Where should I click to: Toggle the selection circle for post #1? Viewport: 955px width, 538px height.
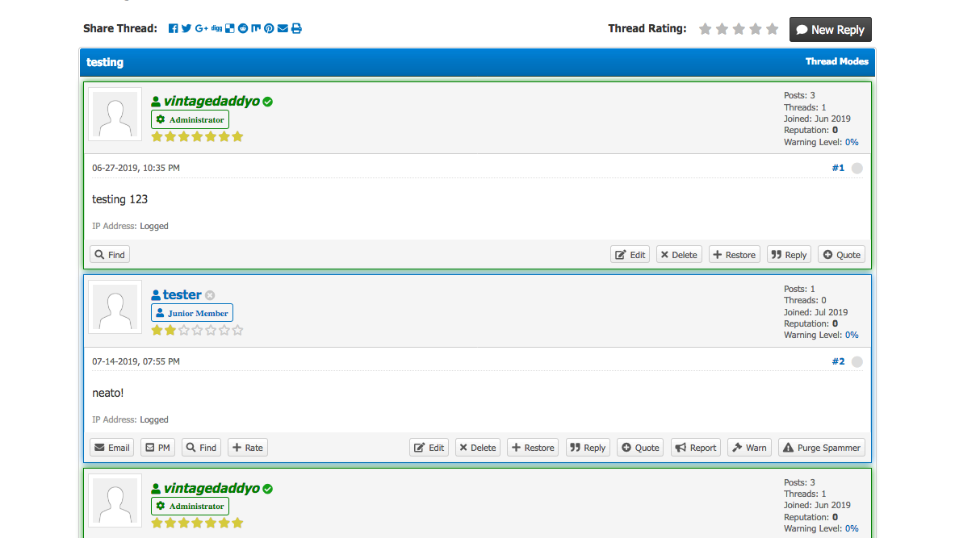coord(857,169)
